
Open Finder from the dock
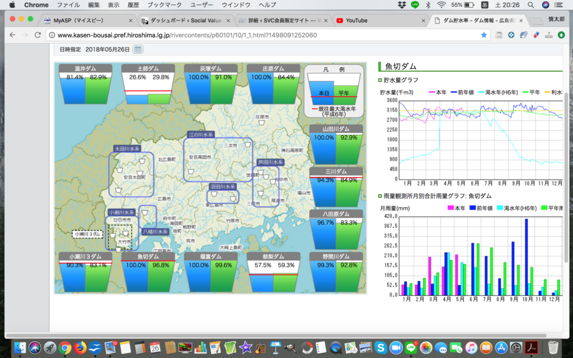(20, 347)
